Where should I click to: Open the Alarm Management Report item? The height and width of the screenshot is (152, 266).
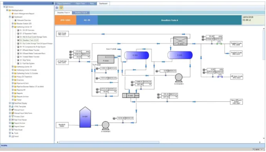point(24,14)
